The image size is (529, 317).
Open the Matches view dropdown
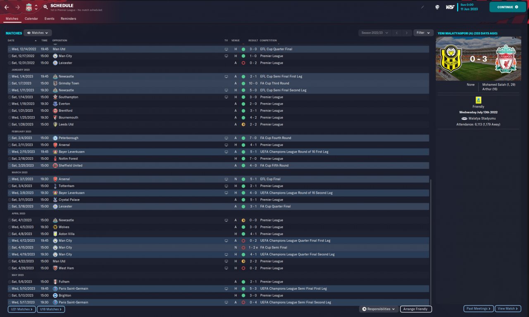pyautogui.click(x=38, y=33)
